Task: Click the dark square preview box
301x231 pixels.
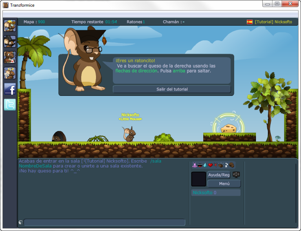Action: 199,179
